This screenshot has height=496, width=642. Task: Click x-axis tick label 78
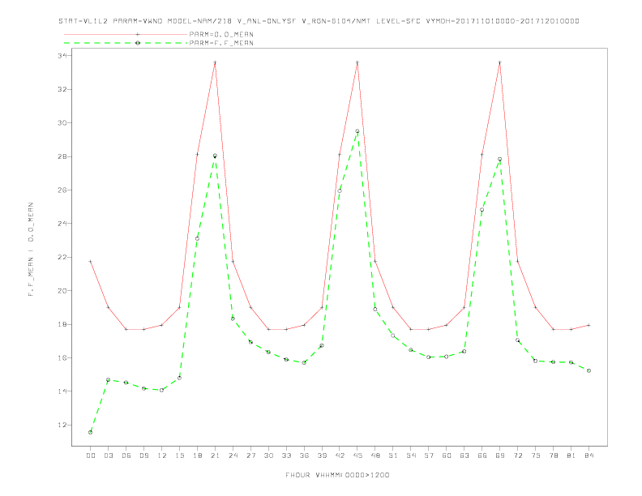point(553,455)
